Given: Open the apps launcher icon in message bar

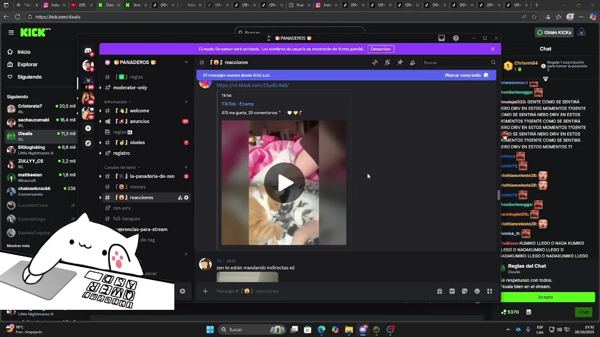Looking at the screenshot, I should pyautogui.click(x=490, y=291).
